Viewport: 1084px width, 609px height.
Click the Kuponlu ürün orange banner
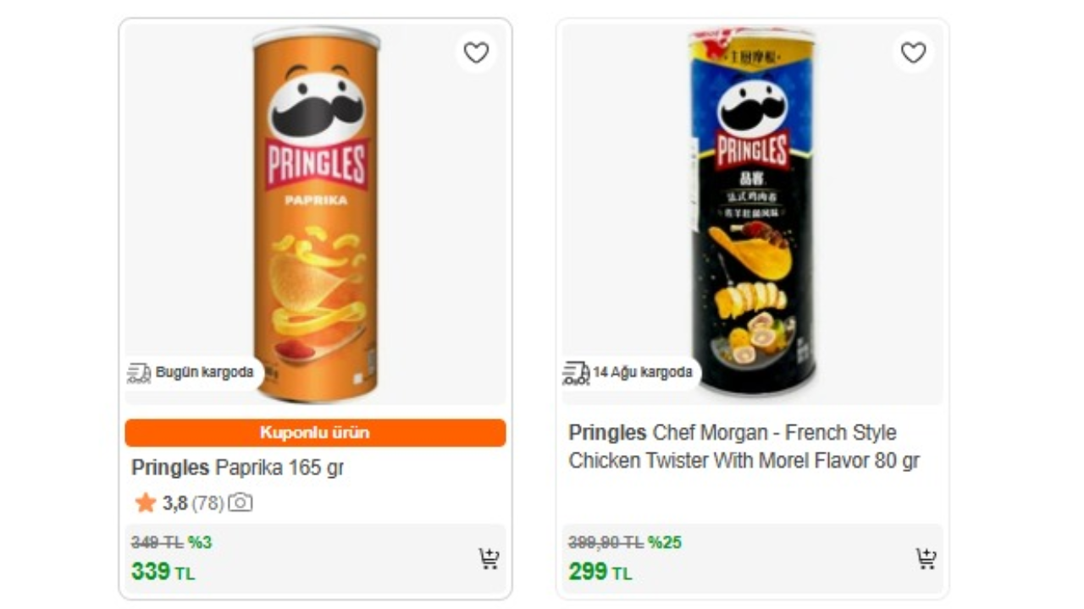point(315,432)
